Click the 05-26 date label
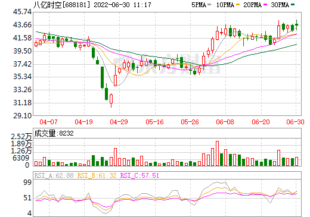This screenshot has height=217, width=310. click(x=190, y=122)
